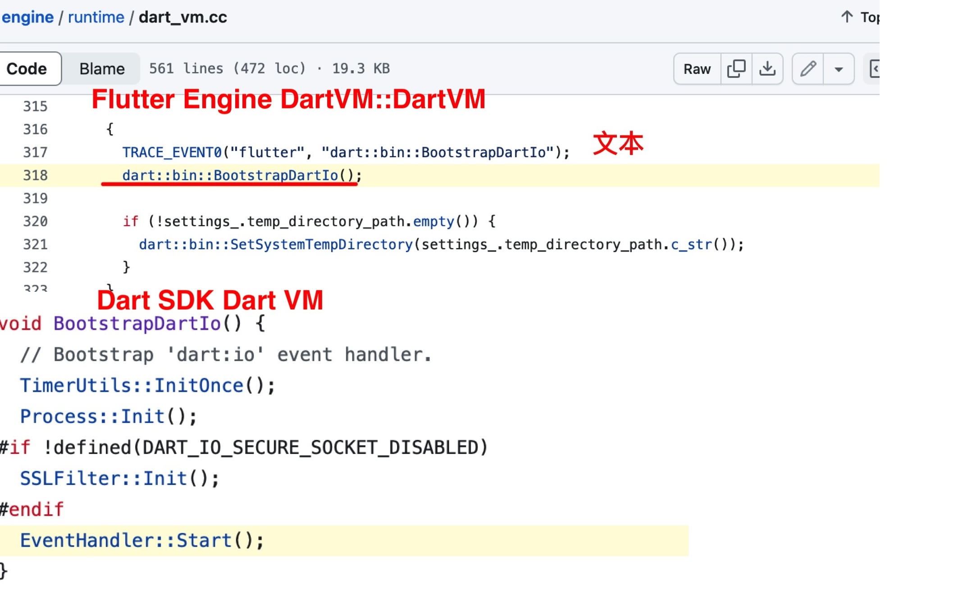Click SSLFilter::Init() call
Screen dimensions: 958x616
pyautogui.click(x=119, y=478)
